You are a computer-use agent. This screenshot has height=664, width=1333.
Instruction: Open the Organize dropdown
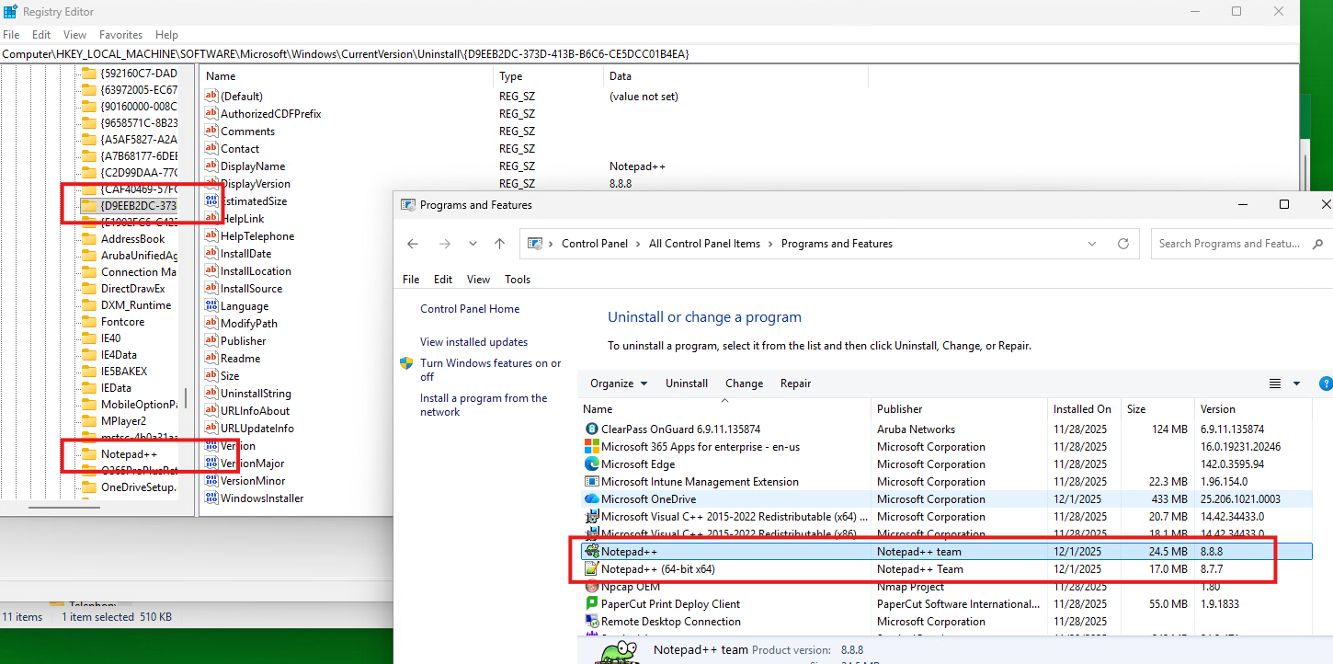tap(618, 384)
